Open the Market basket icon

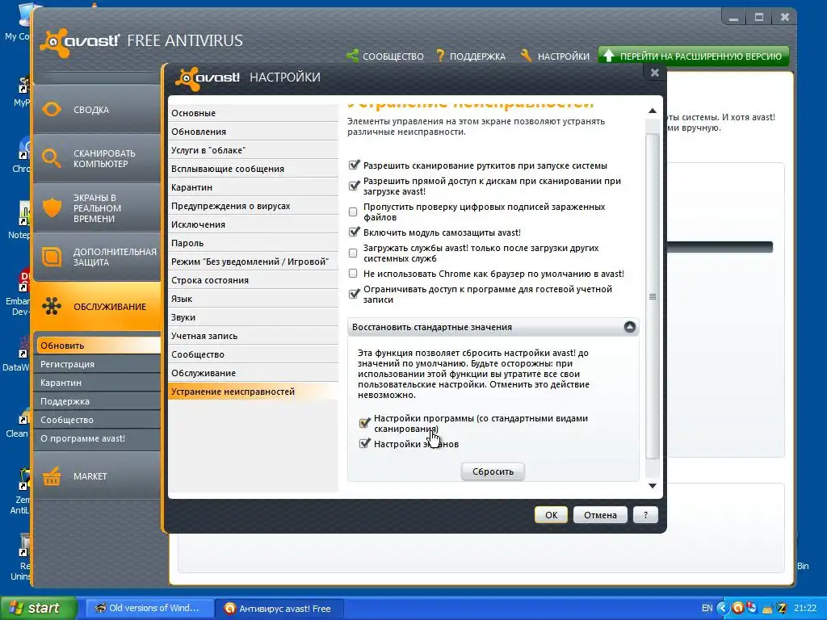click(52, 476)
